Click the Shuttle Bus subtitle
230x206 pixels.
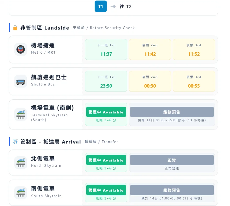[x=43, y=84]
